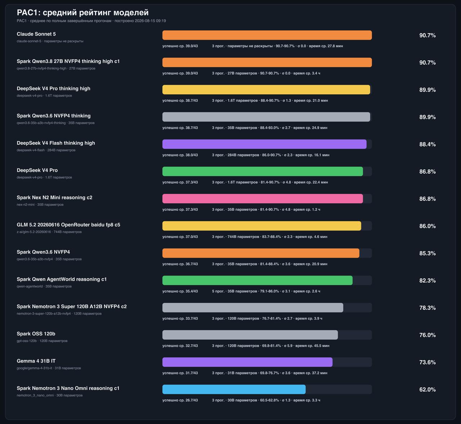Select "Spark Nemotron 3 Super 120B A12B NVFP4 c2"

[x=72, y=307]
